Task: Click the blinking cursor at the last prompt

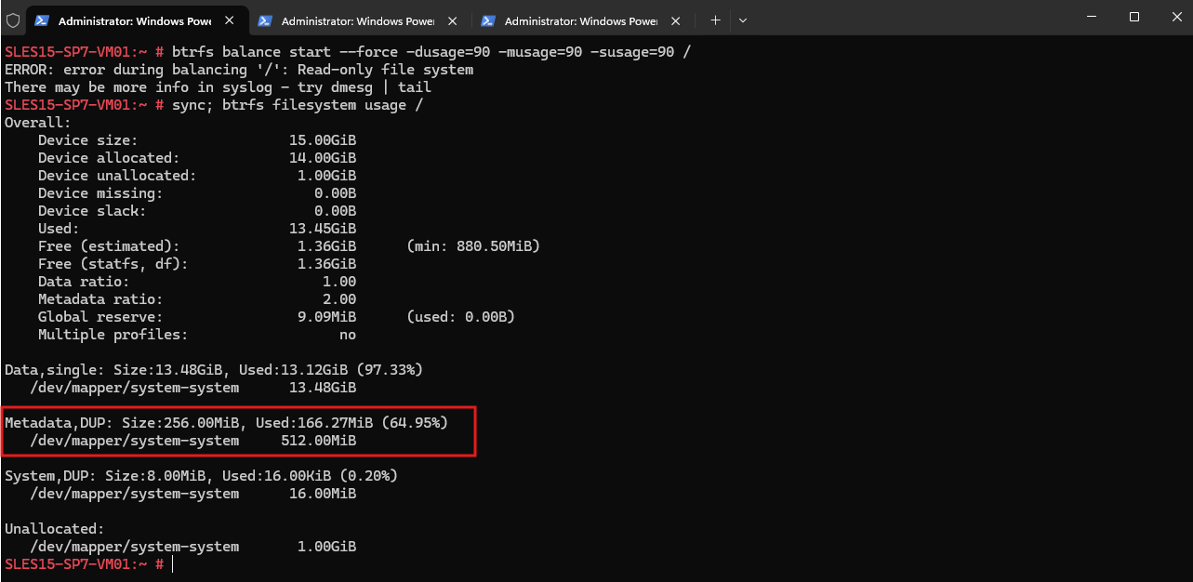Action: (172, 564)
